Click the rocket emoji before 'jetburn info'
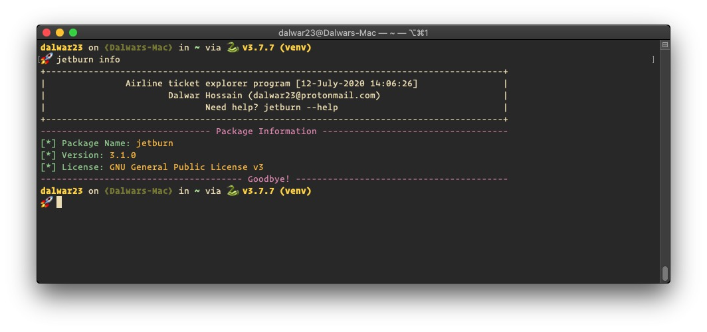The image size is (707, 332). tap(47, 59)
